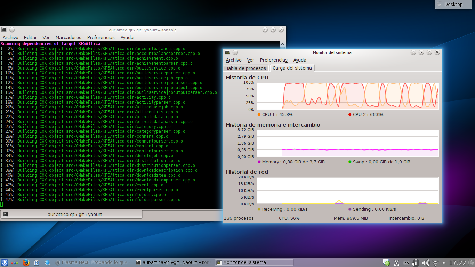
Task: Click Monitor del sistema titlebar window icon
Action: click(x=227, y=52)
